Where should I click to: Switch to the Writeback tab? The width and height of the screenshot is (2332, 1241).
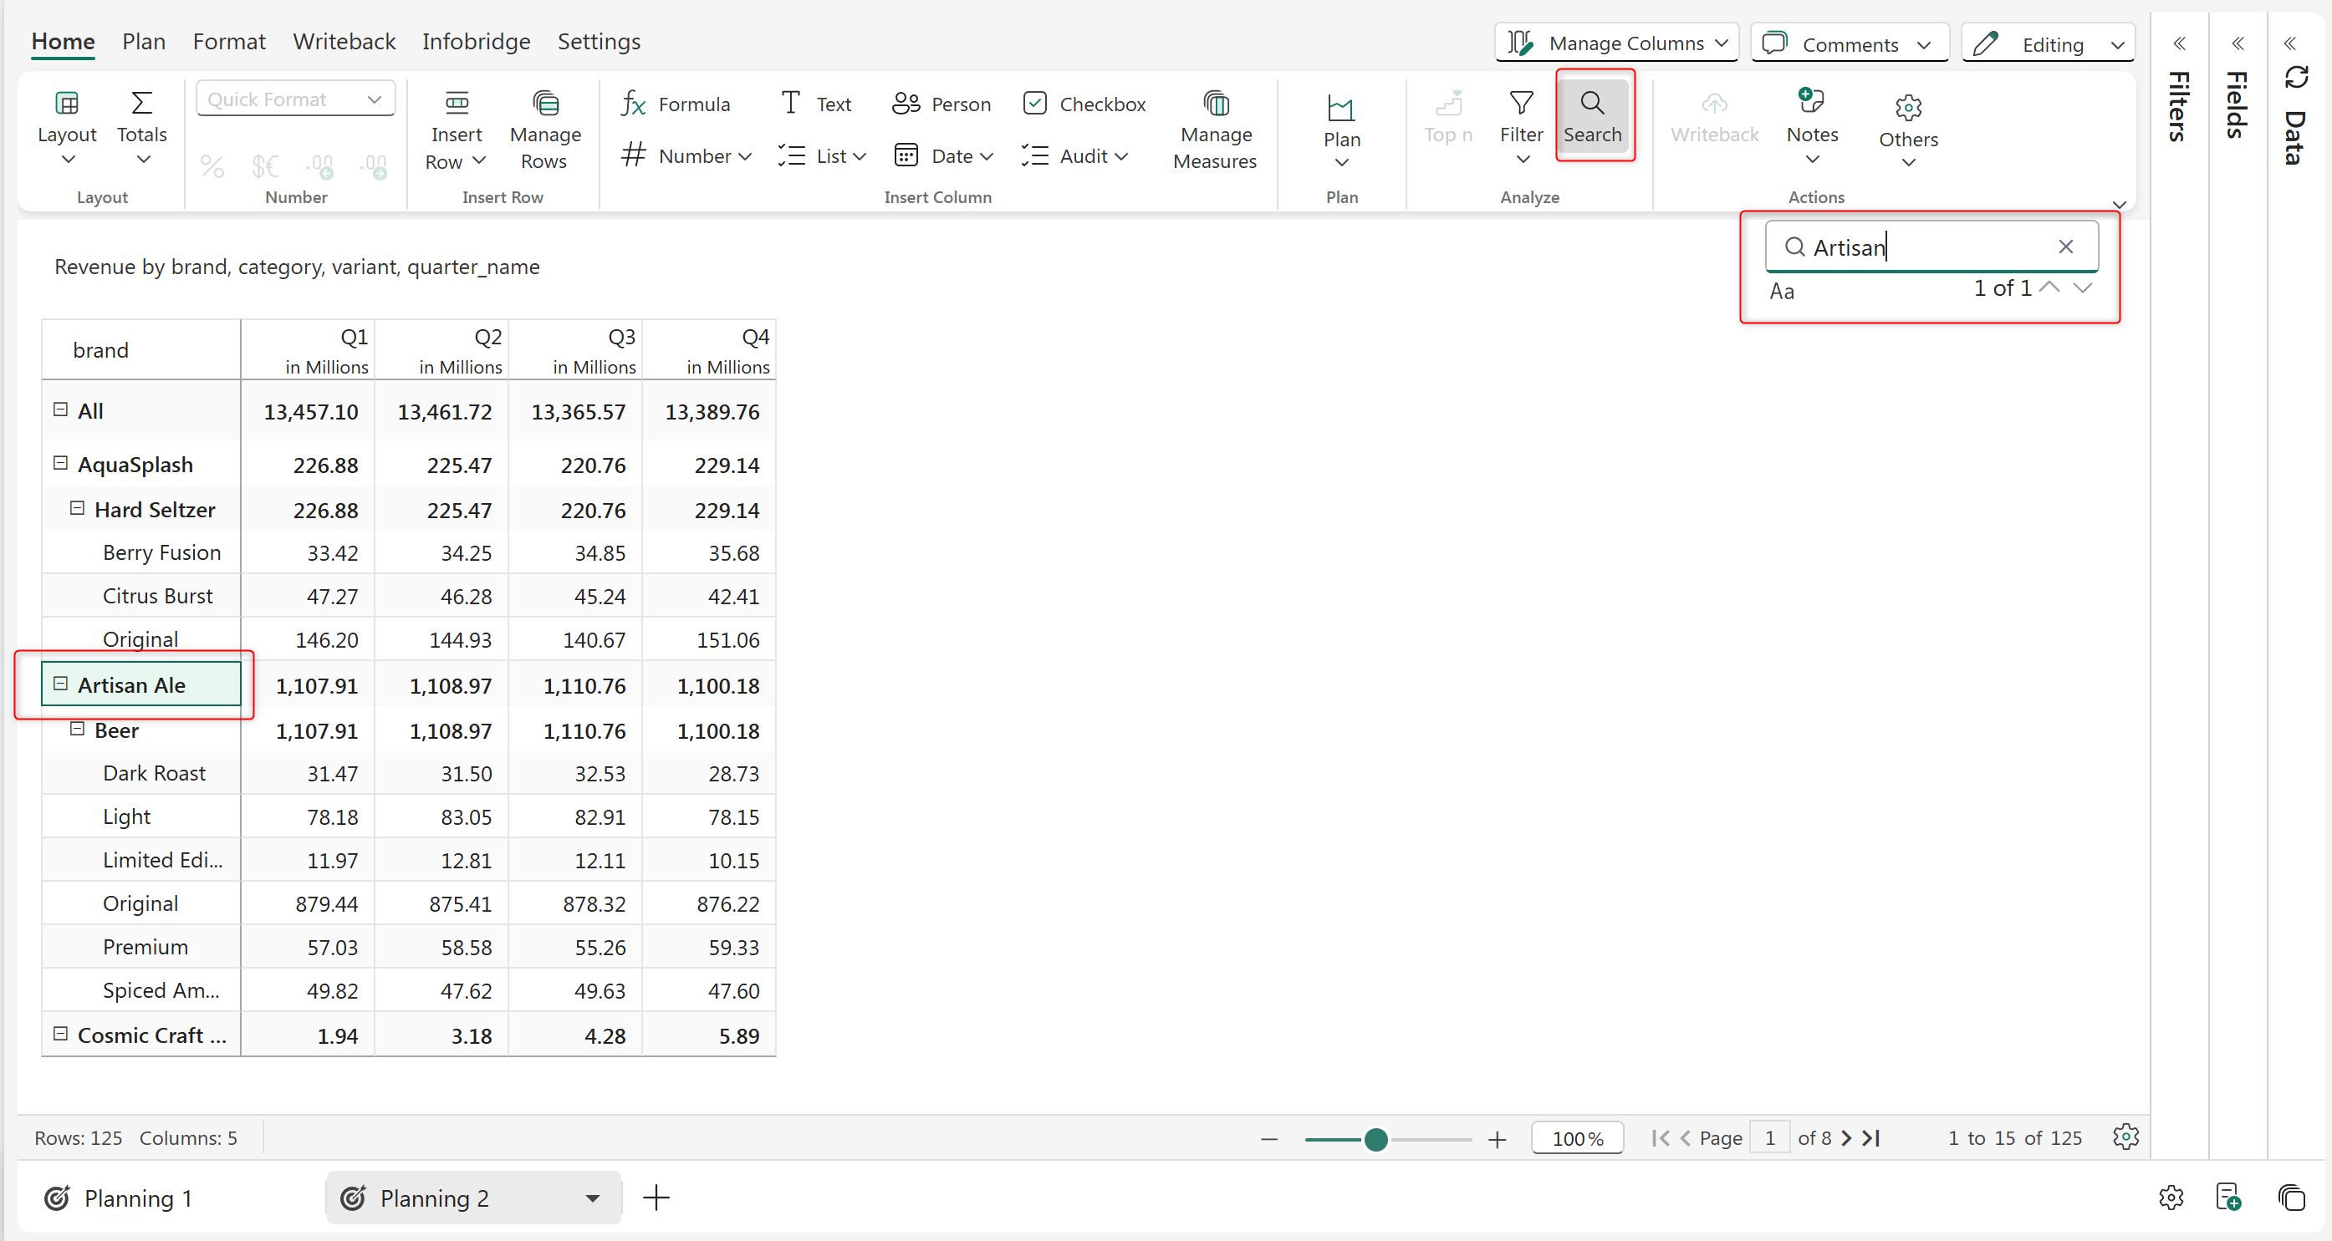tap(344, 42)
